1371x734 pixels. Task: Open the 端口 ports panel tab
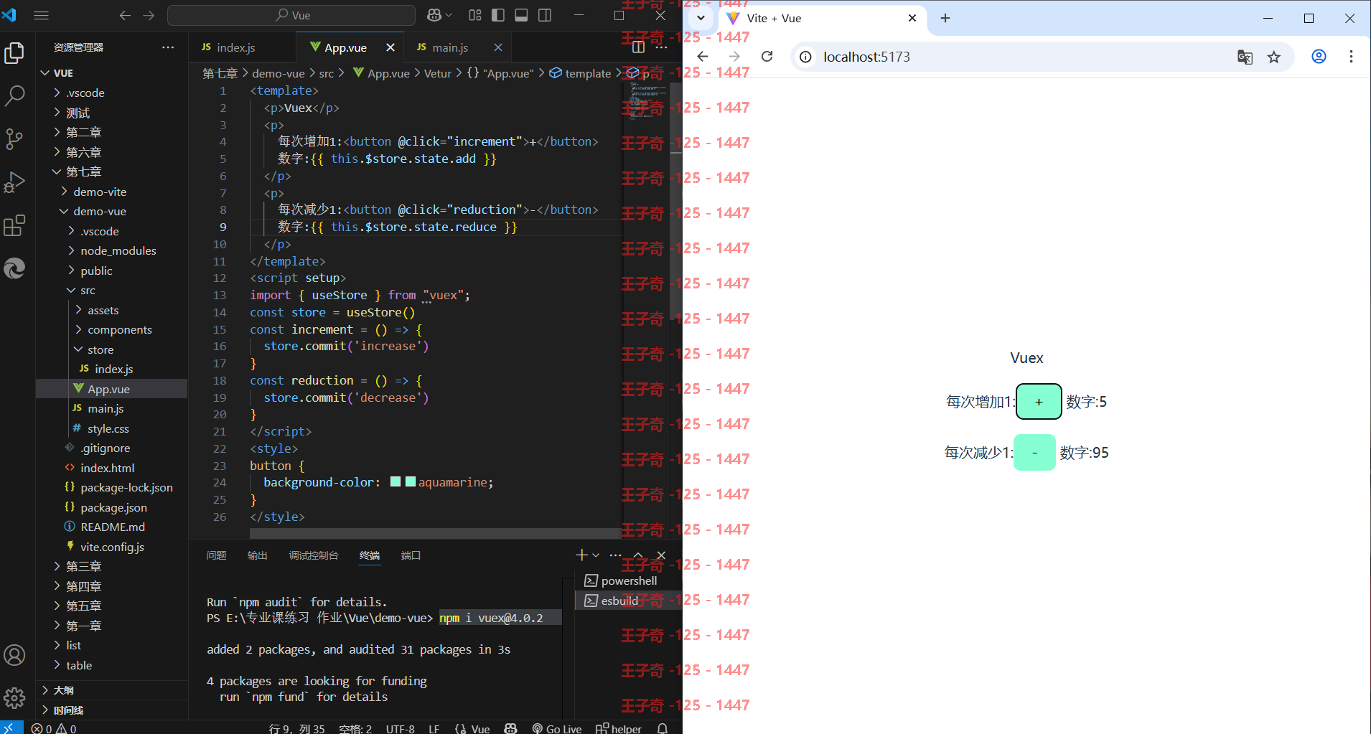pos(411,555)
